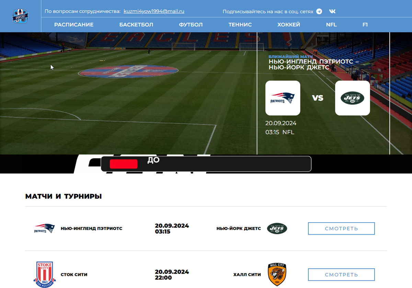Click the red block in the countdown bar
This screenshot has height=288, width=412.
click(124, 164)
